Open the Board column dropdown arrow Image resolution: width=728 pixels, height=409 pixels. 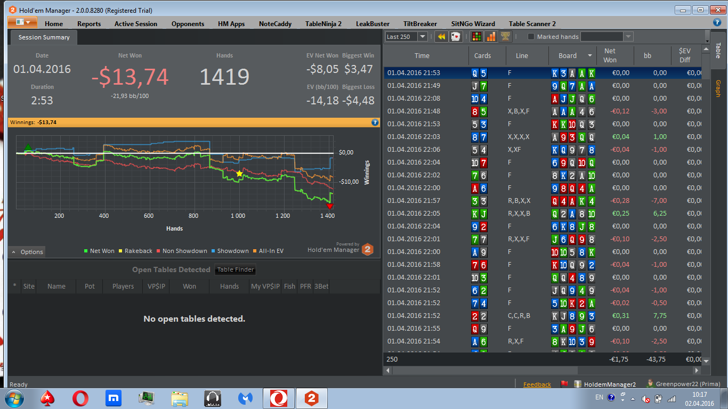coord(590,55)
